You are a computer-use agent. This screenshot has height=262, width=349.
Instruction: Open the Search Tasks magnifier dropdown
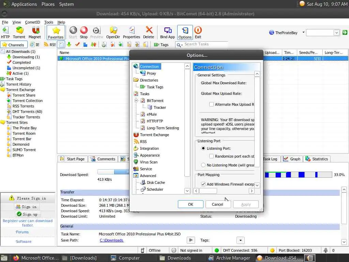point(179,45)
